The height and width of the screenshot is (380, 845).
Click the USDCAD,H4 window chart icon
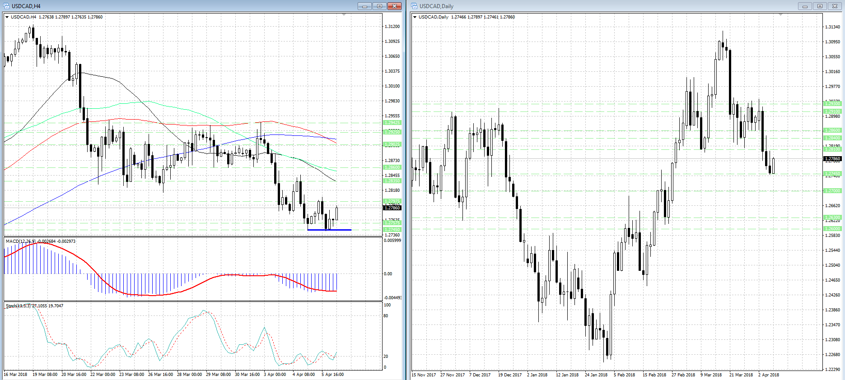(6, 6)
